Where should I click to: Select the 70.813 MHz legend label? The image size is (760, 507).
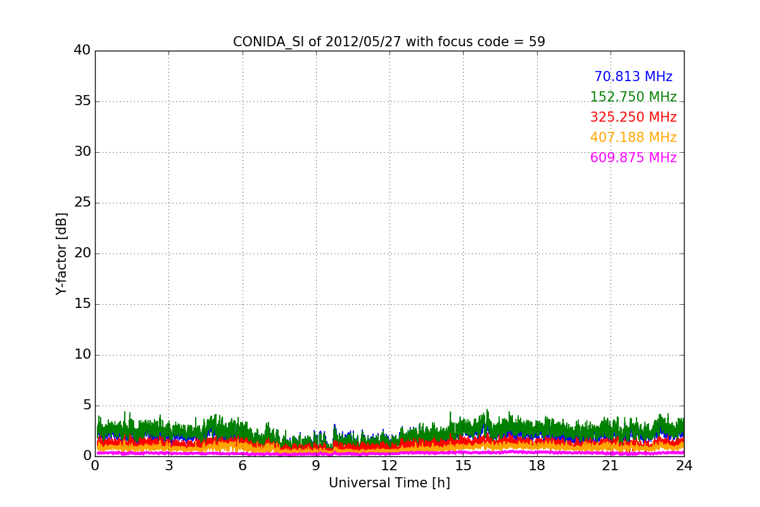pos(633,77)
